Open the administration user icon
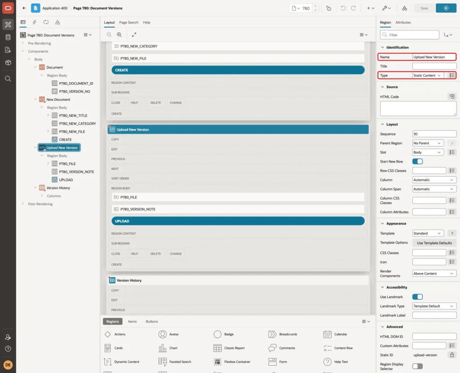The image size is (460, 373). click(8, 337)
